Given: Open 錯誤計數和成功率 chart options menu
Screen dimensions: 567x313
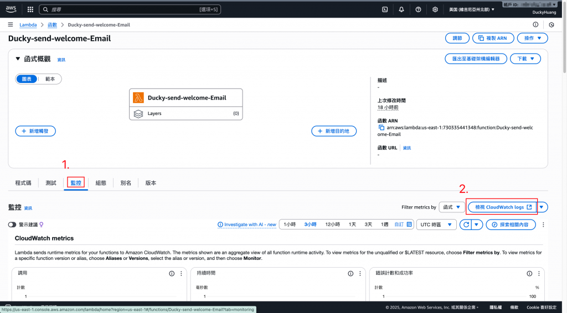Looking at the screenshot, I should [x=539, y=274].
